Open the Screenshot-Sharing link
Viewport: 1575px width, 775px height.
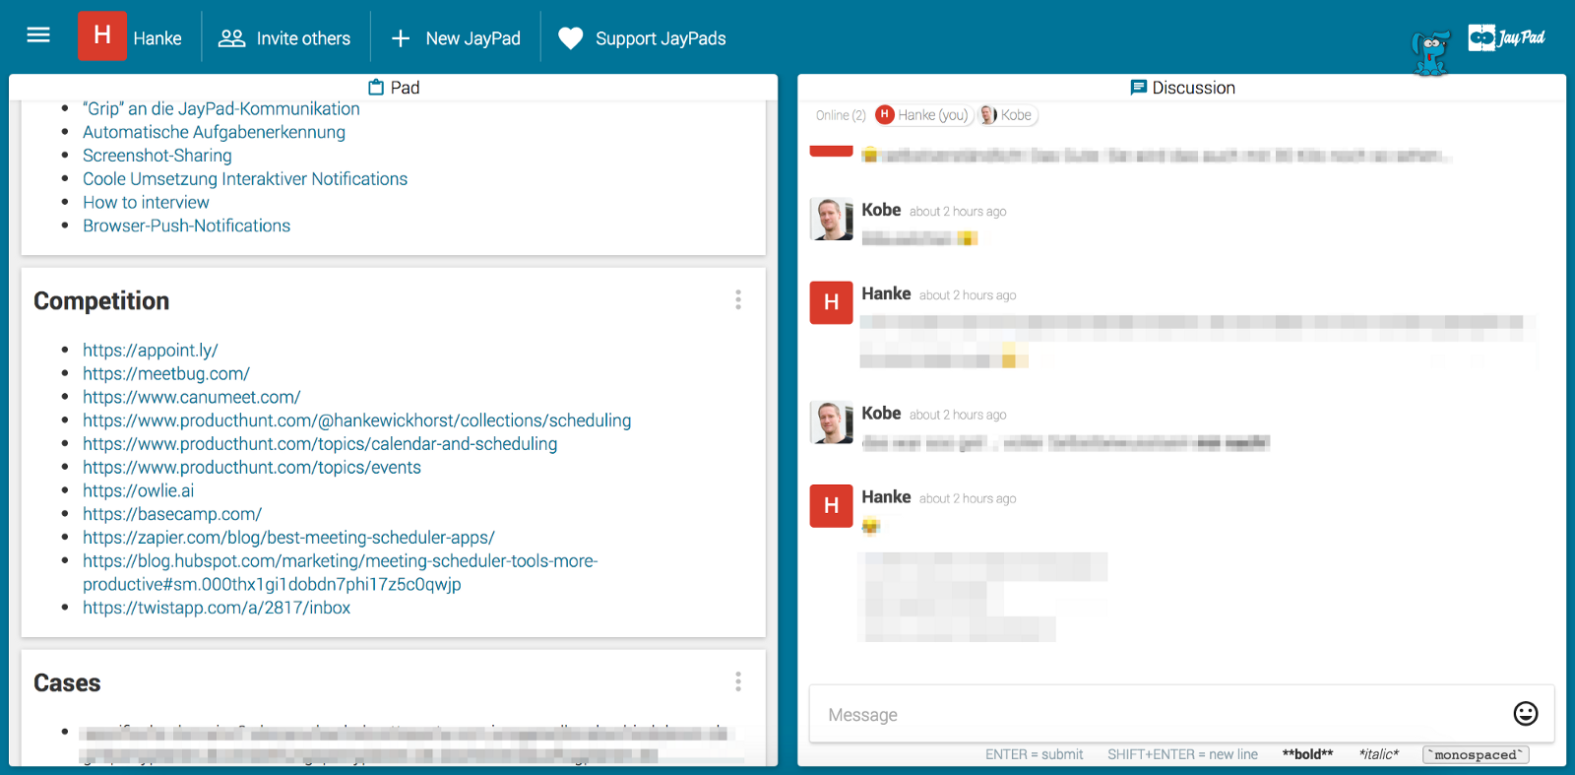click(157, 156)
